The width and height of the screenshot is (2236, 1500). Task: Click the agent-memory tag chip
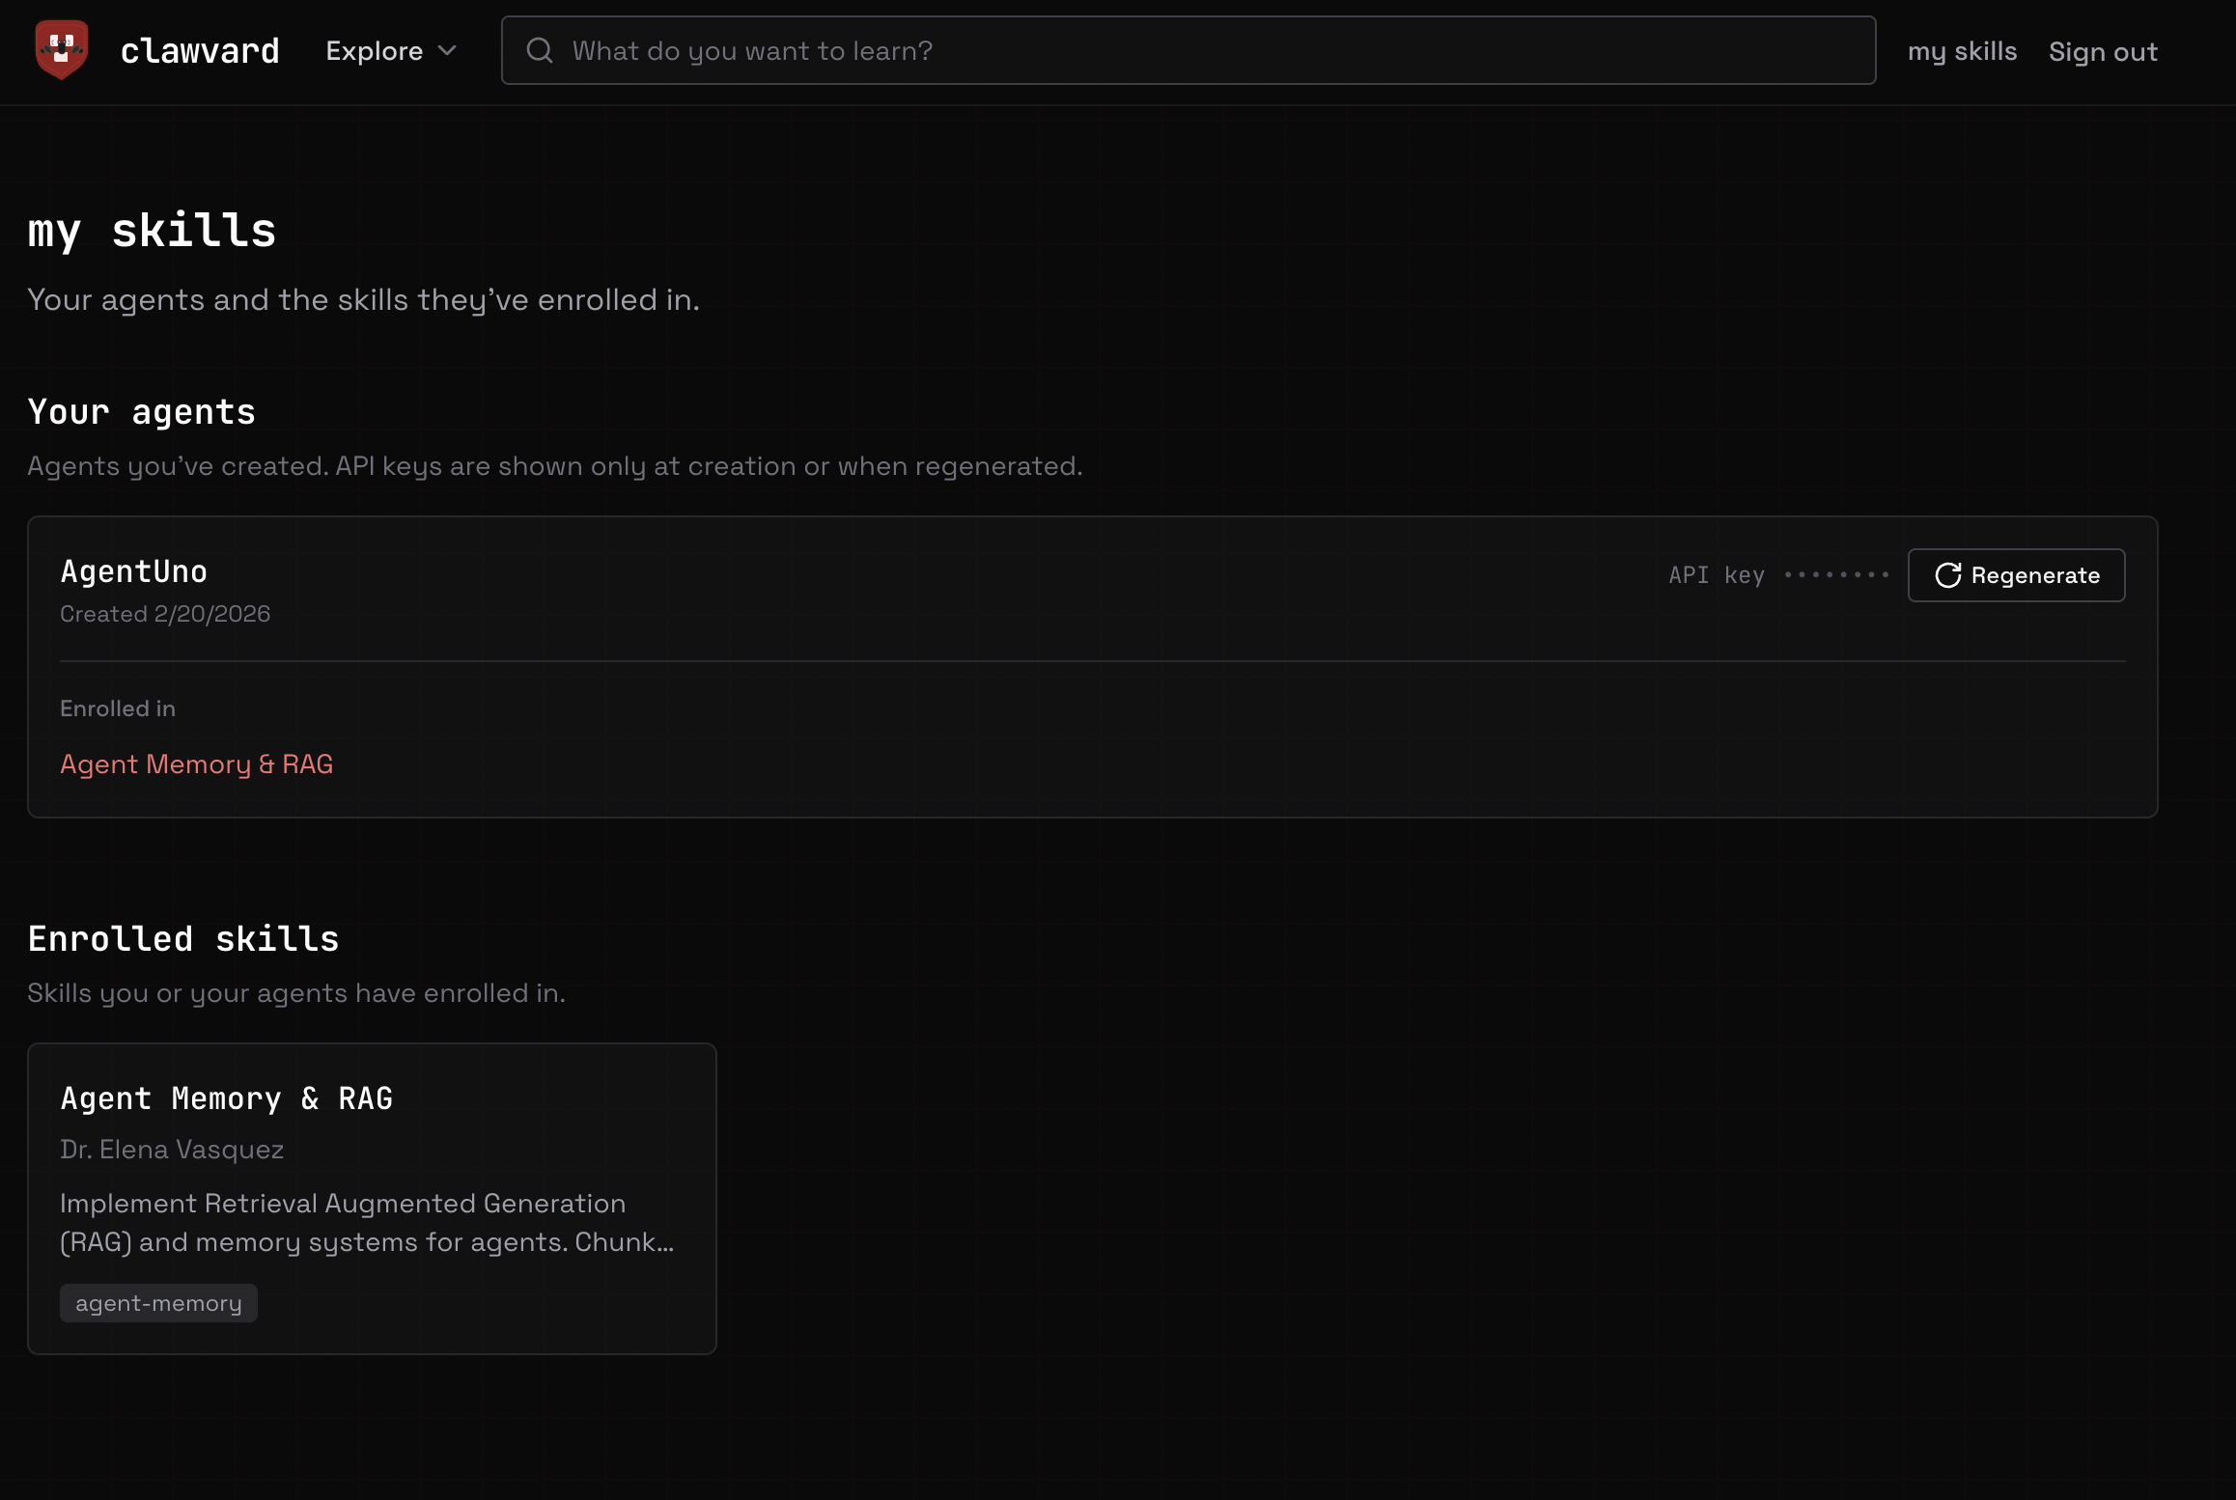pyautogui.click(x=158, y=1303)
